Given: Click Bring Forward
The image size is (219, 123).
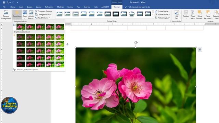Looking at the screenshot, I should coord(199,15).
